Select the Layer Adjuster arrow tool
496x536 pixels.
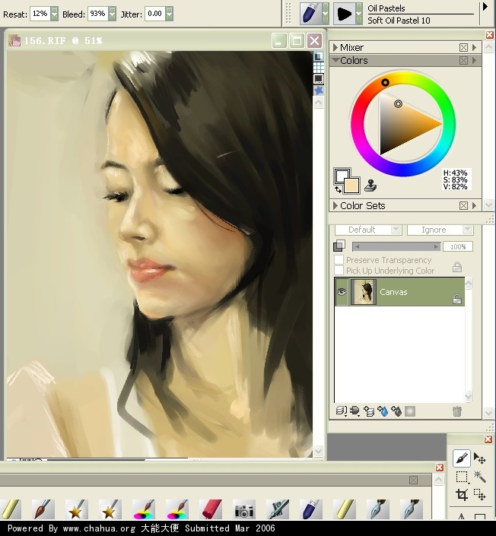(x=479, y=458)
